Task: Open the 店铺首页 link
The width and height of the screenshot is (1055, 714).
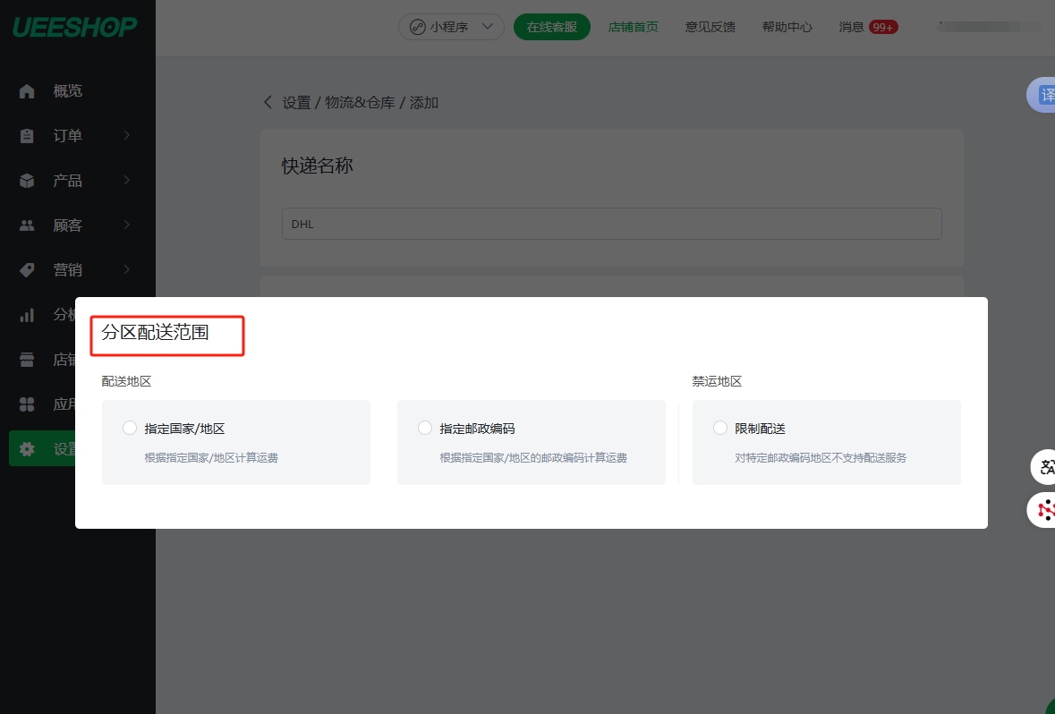Action: [x=633, y=27]
